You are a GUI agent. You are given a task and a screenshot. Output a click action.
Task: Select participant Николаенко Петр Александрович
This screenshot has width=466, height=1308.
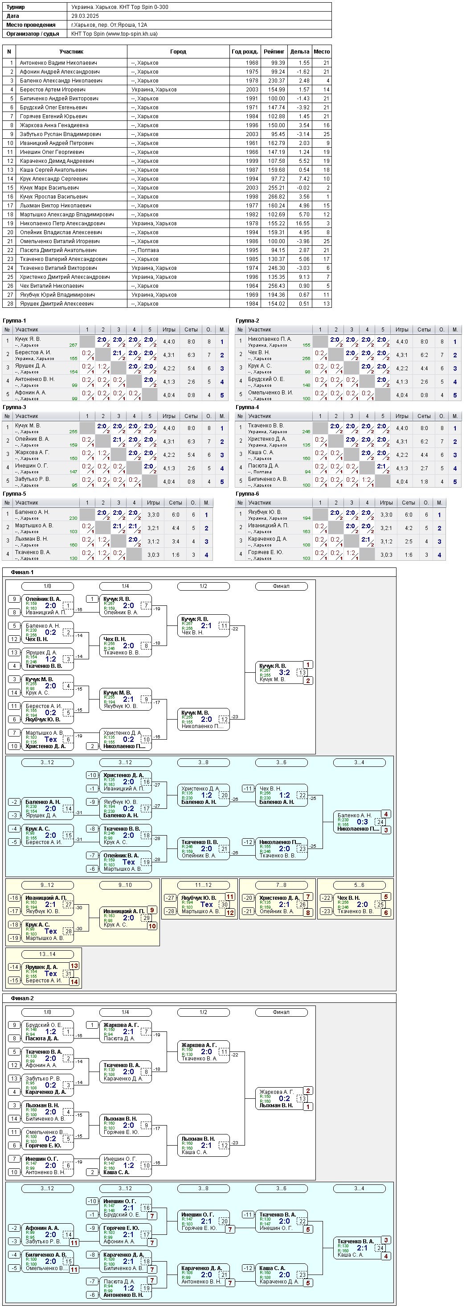[x=167, y=224]
